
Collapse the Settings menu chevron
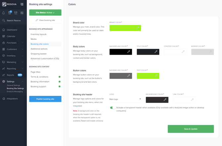click(x=23, y=82)
